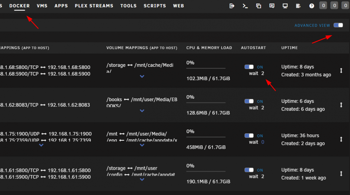This screenshot has height=195, width=350.
Task: Go to the Plex Streams tab
Action: click(94, 6)
